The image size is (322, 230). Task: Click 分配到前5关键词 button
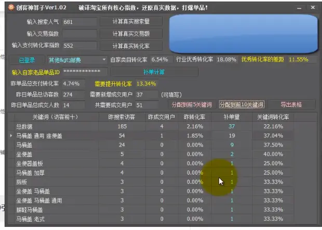click(x=192, y=105)
